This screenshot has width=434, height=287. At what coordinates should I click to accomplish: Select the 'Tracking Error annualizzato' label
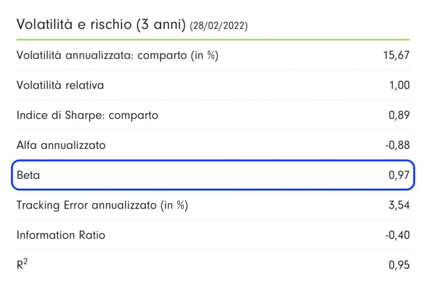tap(102, 205)
